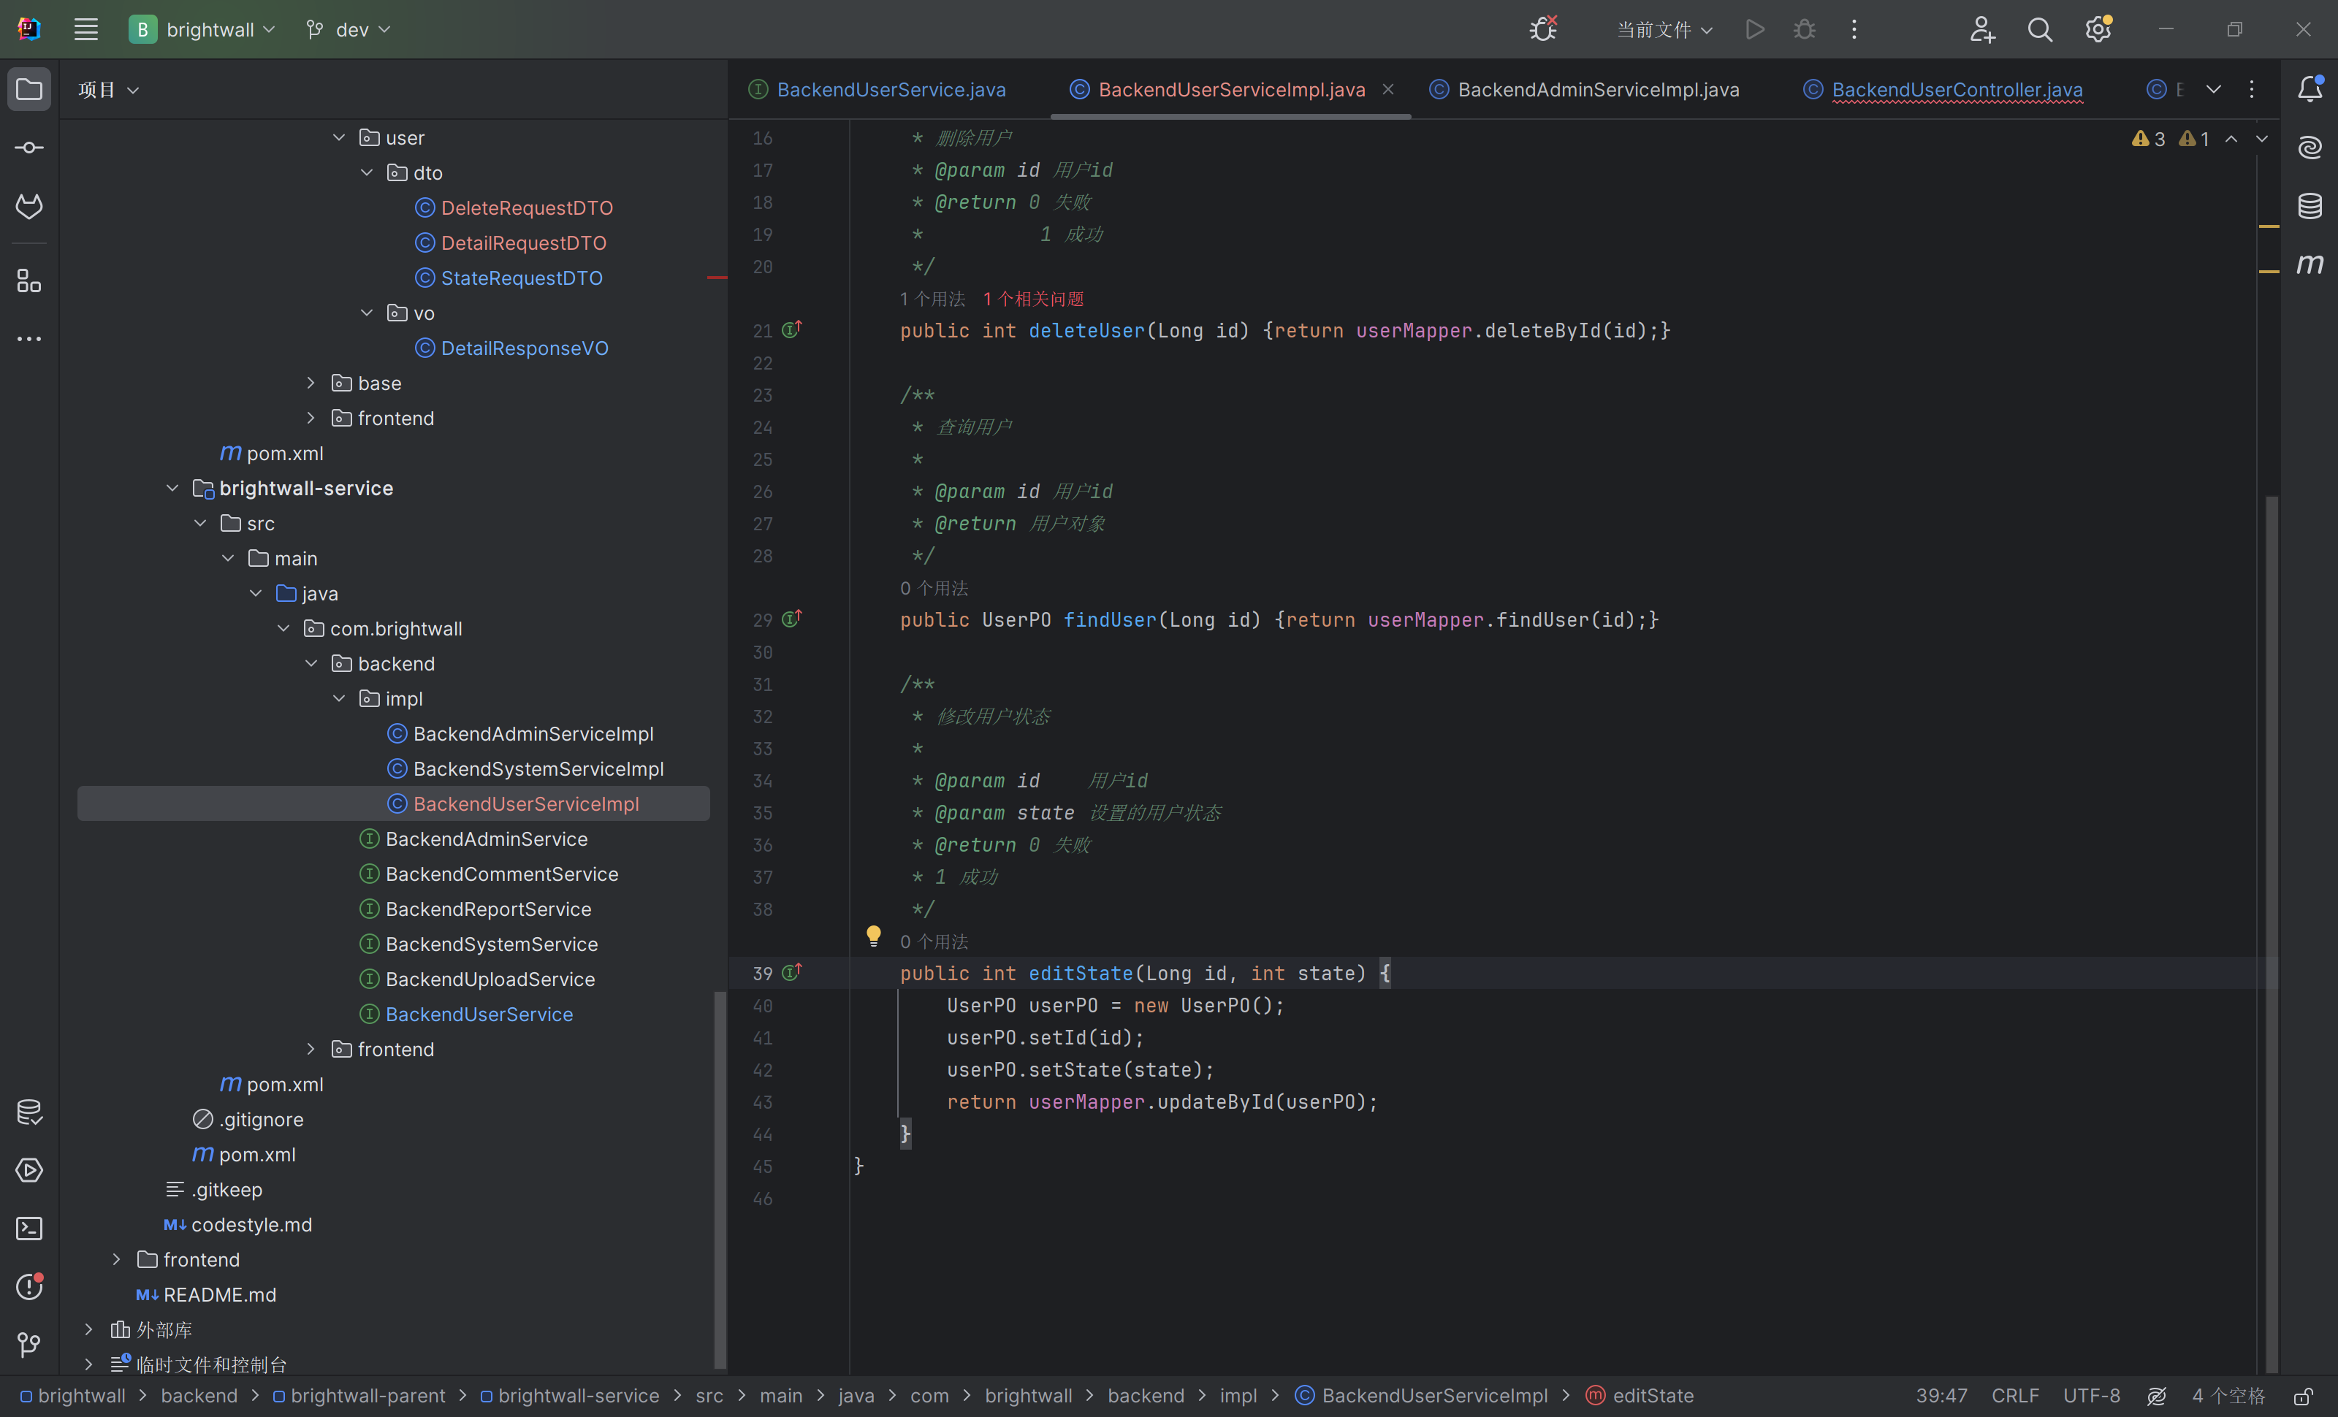Image resolution: width=2338 pixels, height=1417 pixels.
Task: Click the CRLF line separator widget
Action: pyautogui.click(x=2014, y=1396)
